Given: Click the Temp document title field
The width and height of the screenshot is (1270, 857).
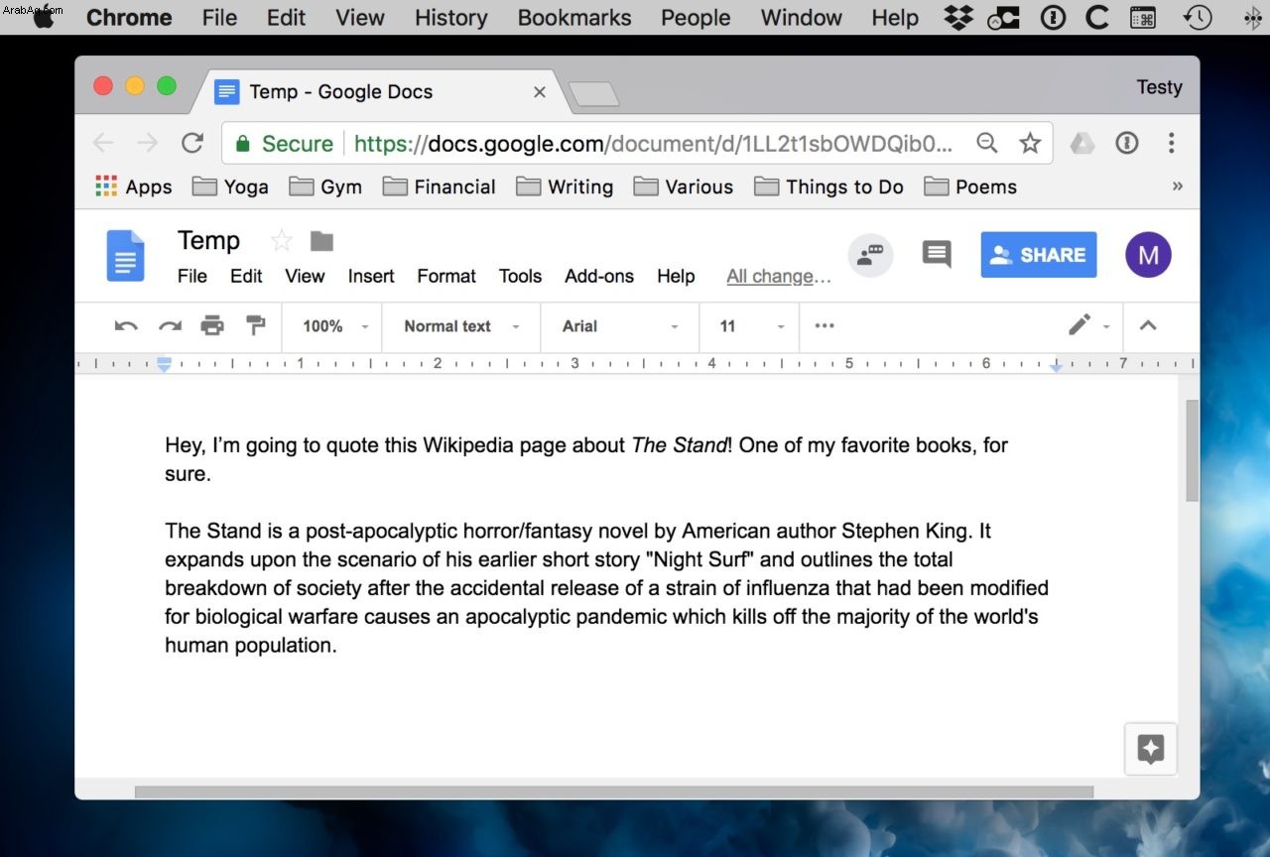Looking at the screenshot, I should pyautogui.click(x=208, y=240).
